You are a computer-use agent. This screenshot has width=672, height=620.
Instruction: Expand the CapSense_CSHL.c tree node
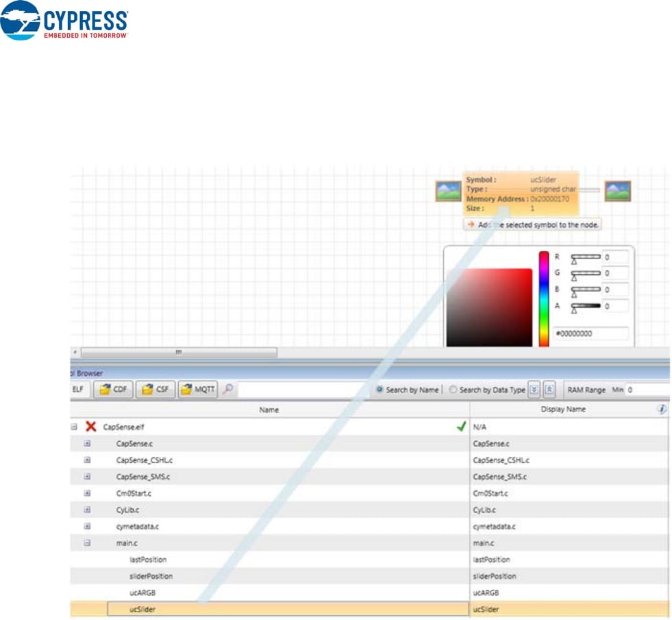(x=87, y=460)
